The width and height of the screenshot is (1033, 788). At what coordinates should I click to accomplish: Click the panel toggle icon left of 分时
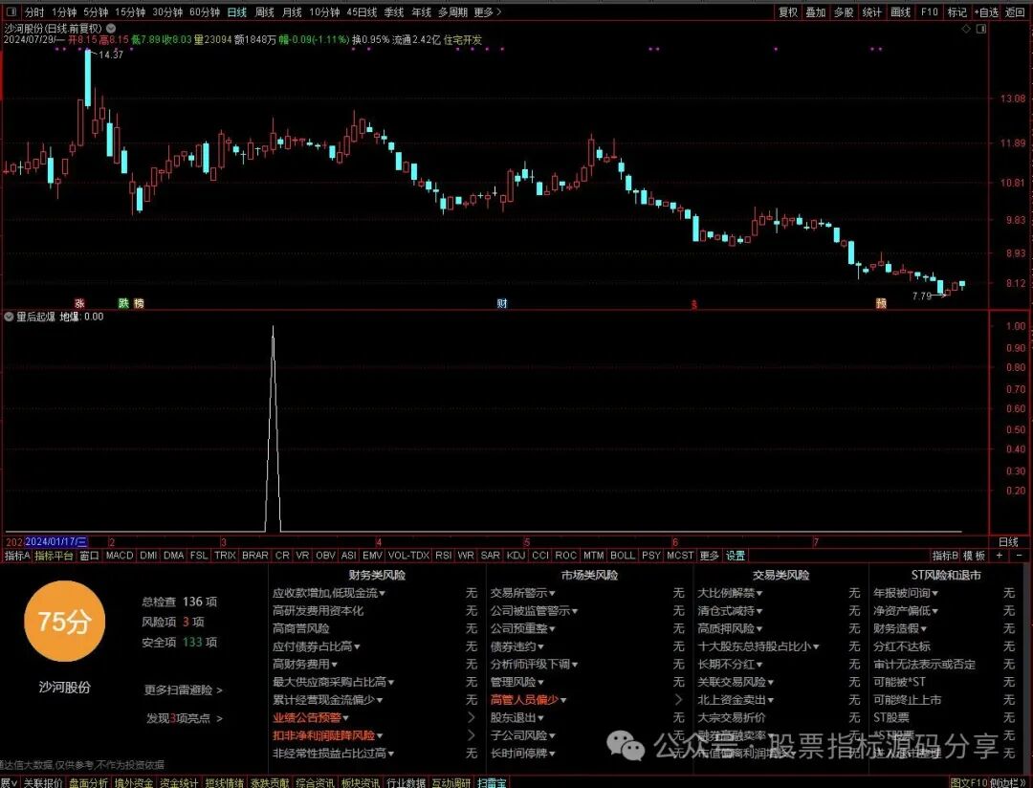coord(12,12)
